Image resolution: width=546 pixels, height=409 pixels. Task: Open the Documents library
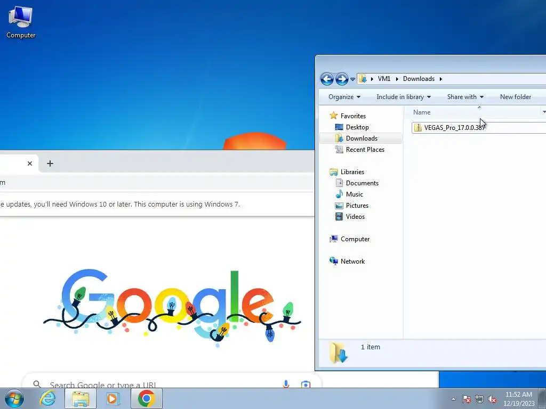pos(362,183)
